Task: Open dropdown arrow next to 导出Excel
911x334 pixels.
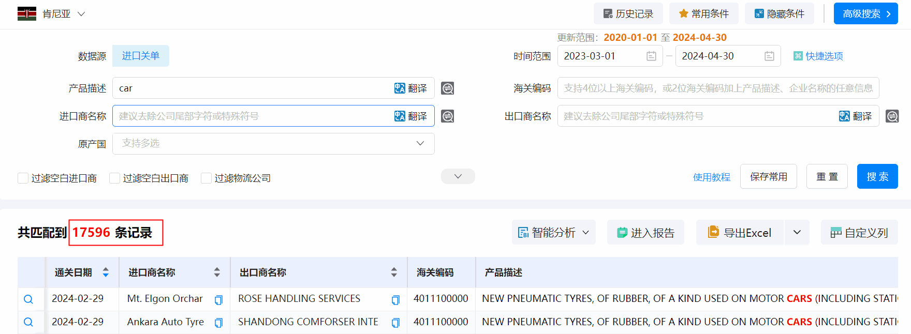Action: tap(797, 233)
